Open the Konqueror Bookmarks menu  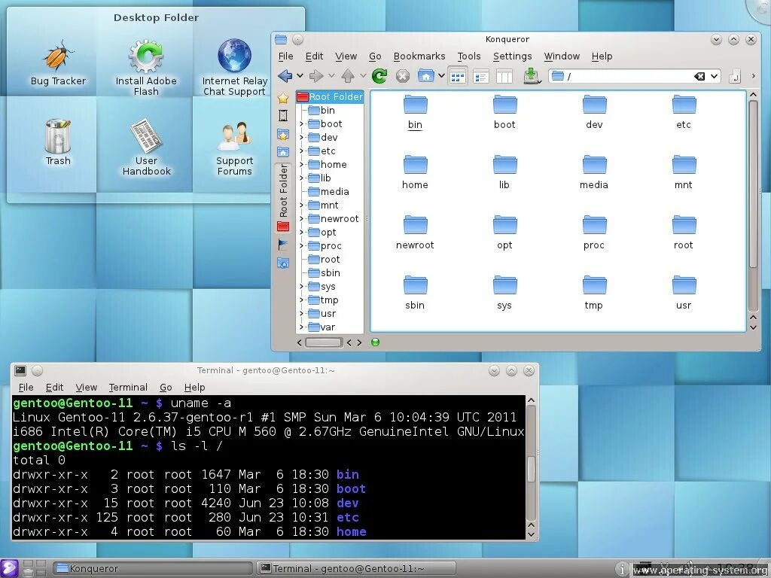coord(419,56)
